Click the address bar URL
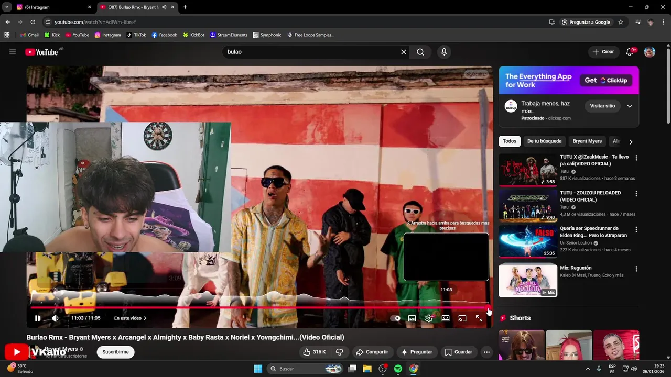The height and width of the screenshot is (377, 671). [95, 22]
